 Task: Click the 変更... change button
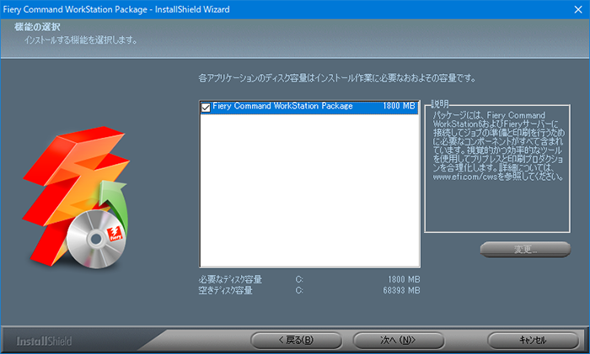point(525,249)
